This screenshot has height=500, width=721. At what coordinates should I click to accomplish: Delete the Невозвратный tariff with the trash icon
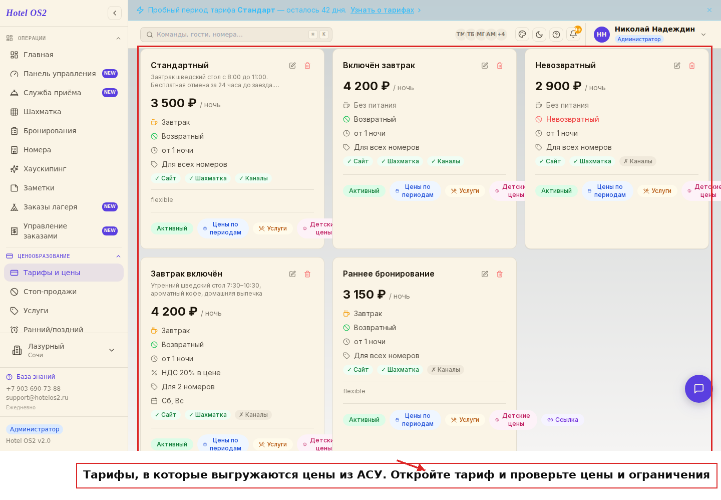point(692,66)
